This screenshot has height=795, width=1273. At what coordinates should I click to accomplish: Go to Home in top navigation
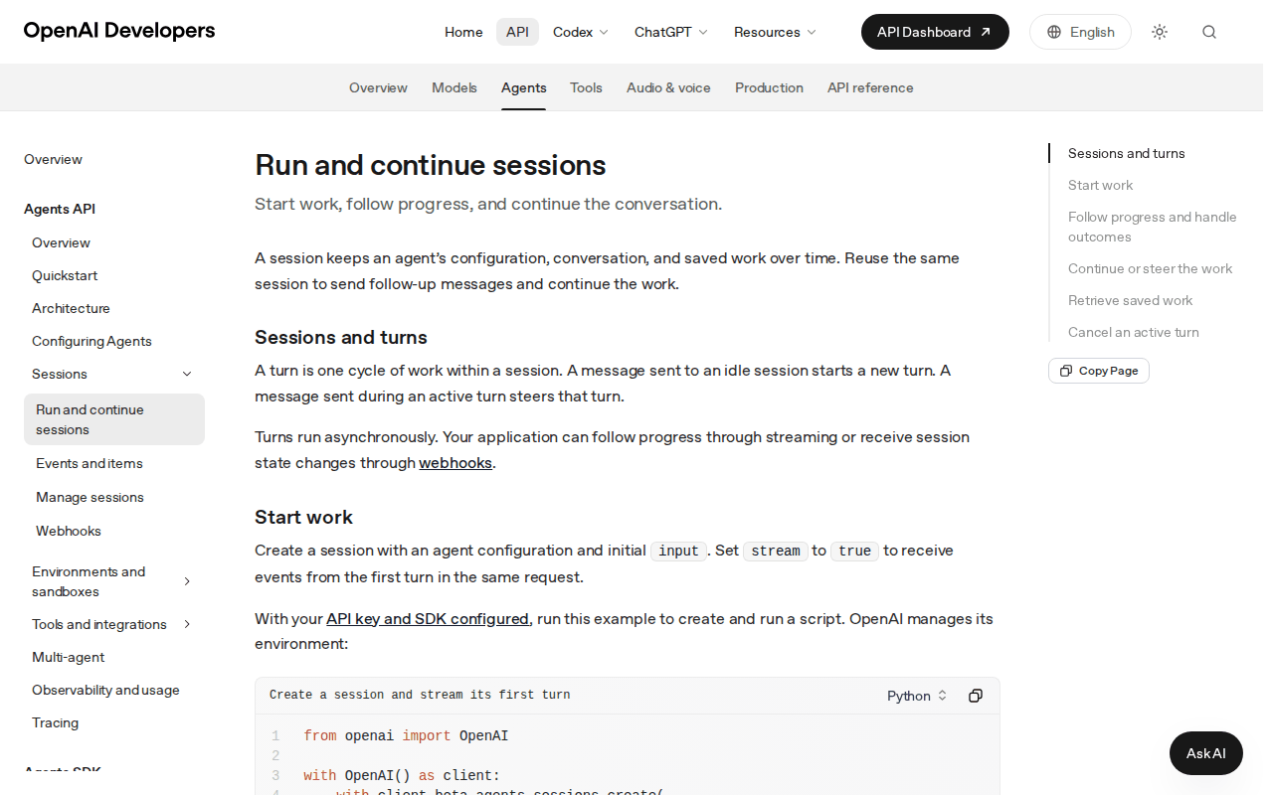point(463,32)
